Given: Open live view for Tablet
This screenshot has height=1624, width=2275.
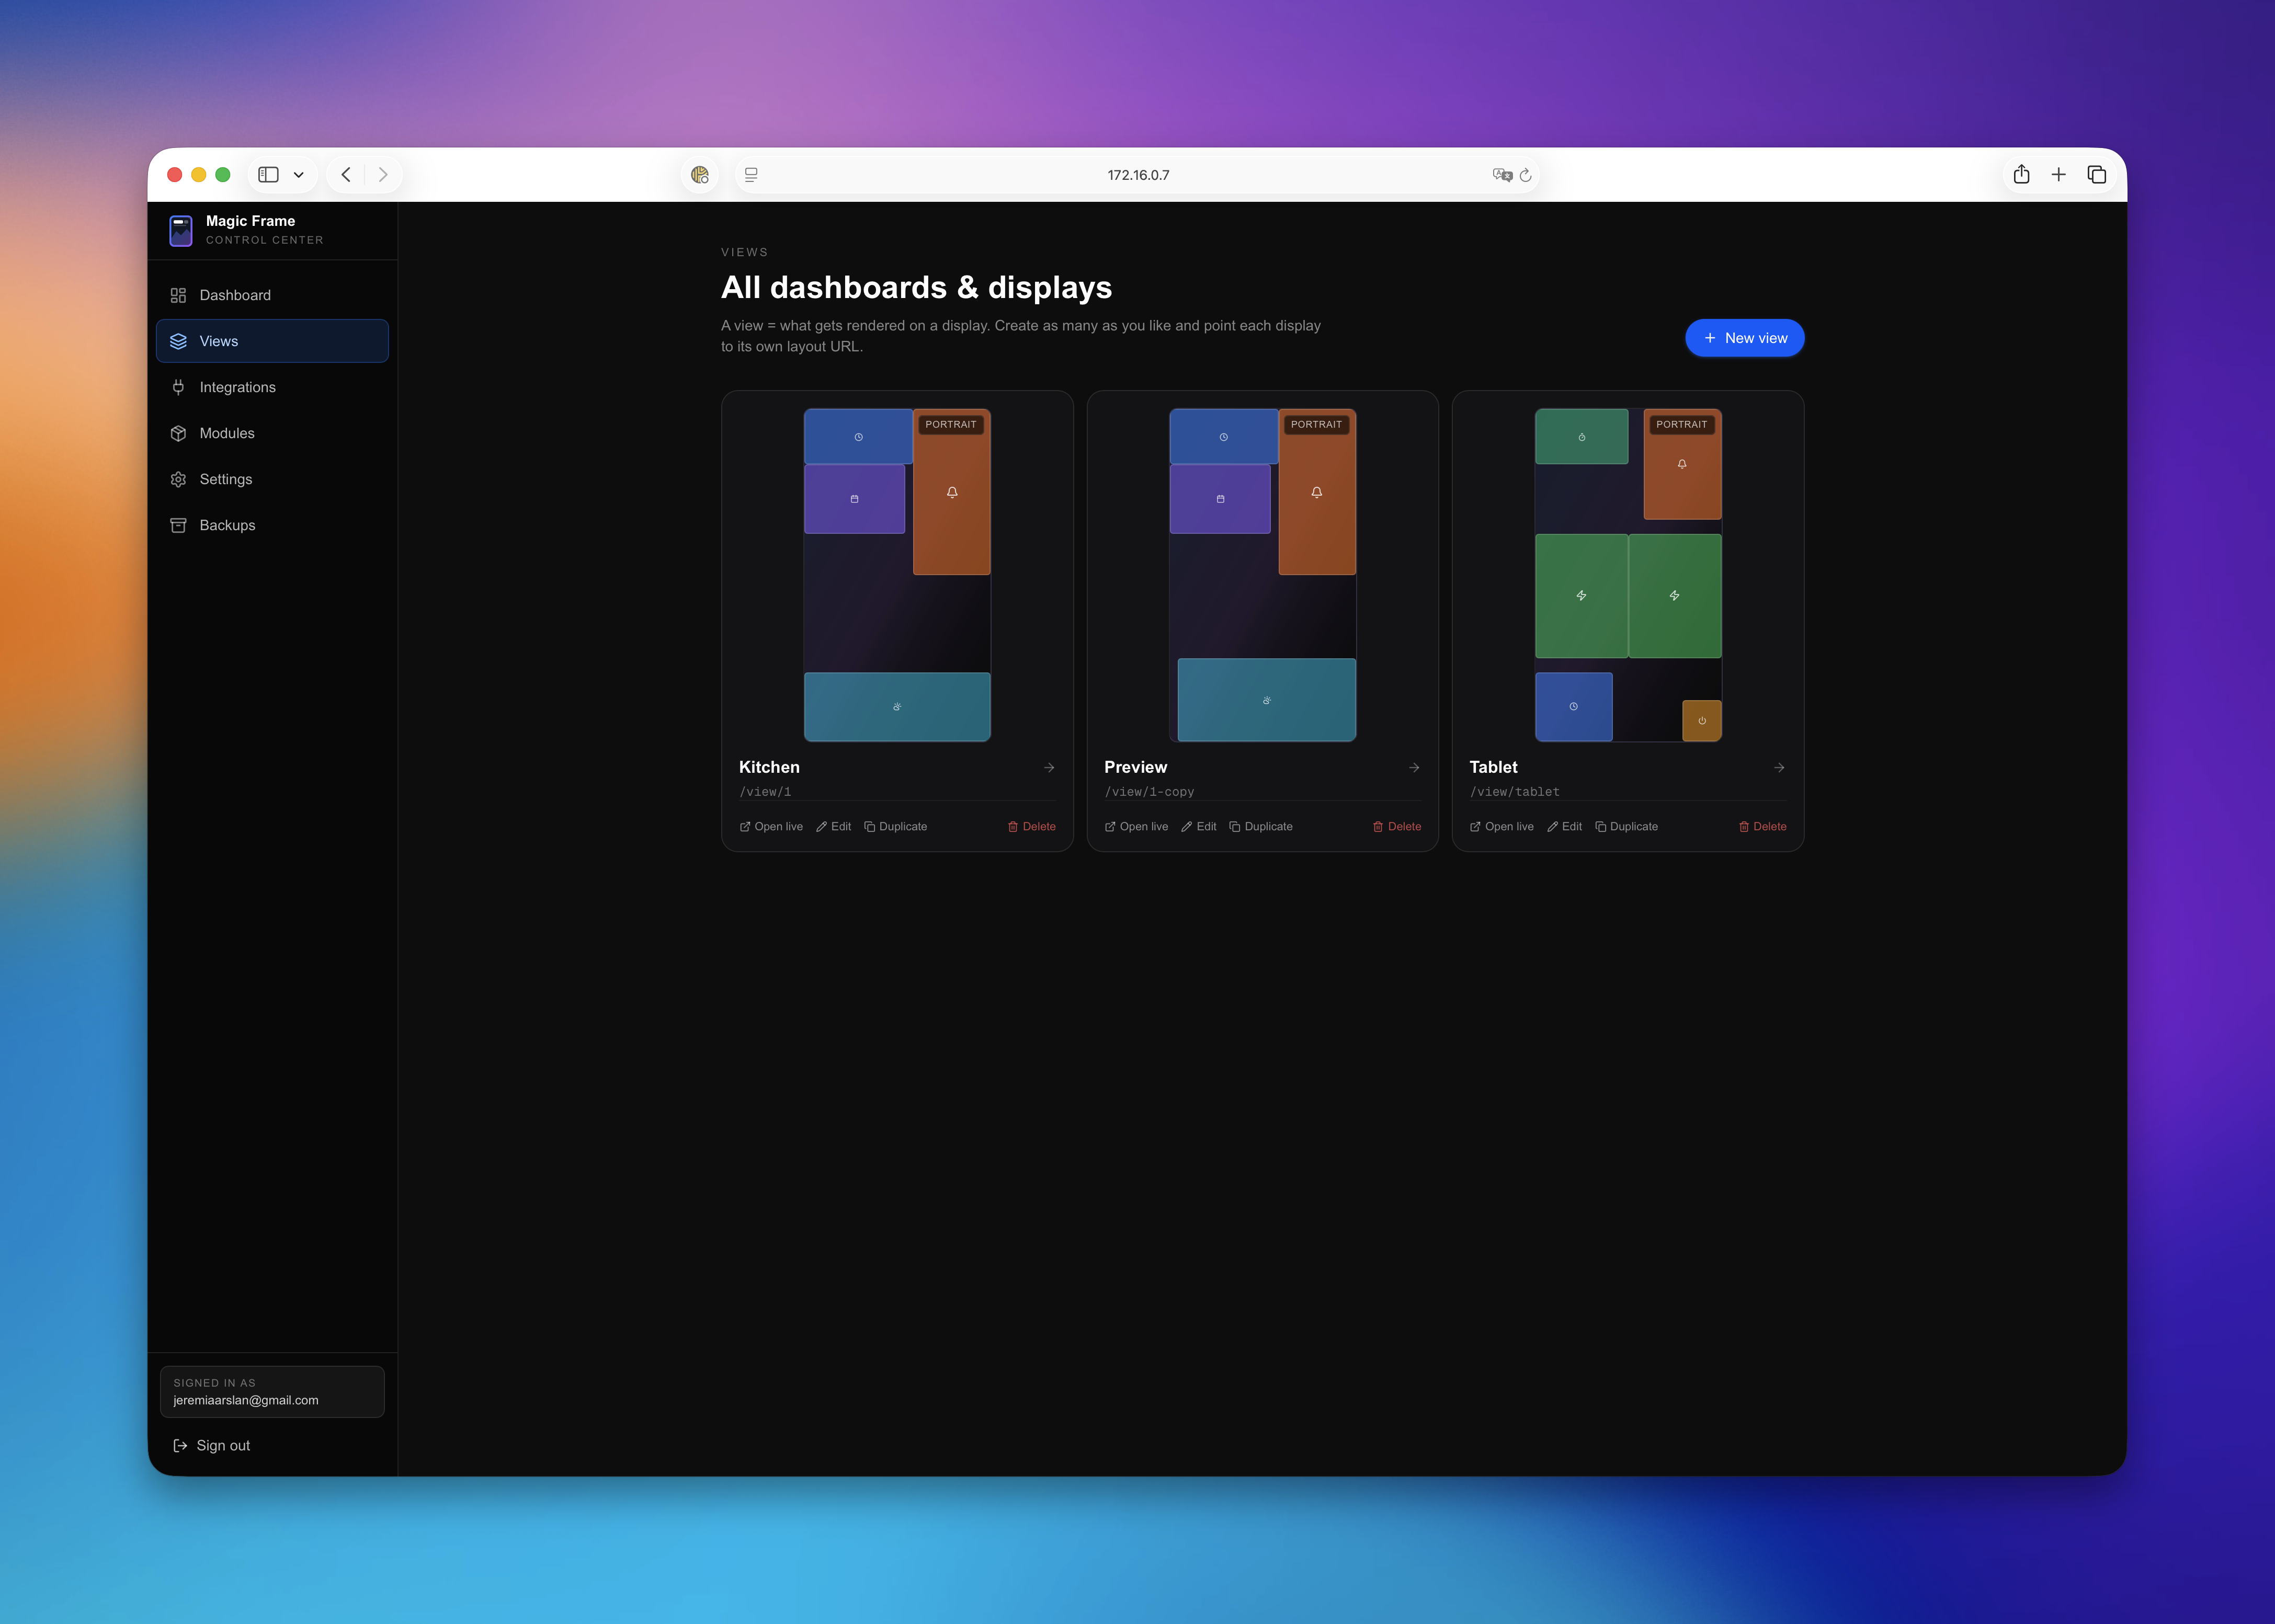Looking at the screenshot, I should [1501, 826].
